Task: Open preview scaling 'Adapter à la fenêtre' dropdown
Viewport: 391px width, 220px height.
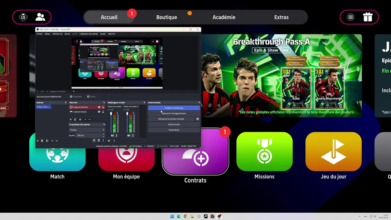Action: 62,91
